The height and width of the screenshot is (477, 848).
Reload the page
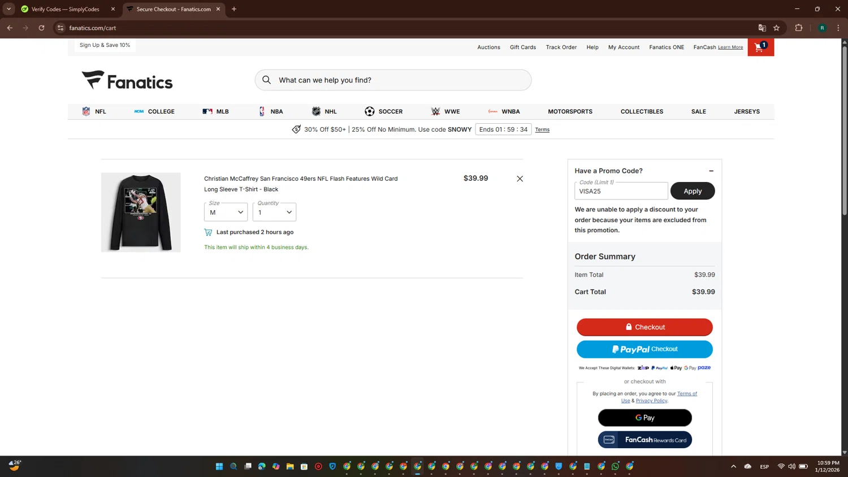[41, 28]
